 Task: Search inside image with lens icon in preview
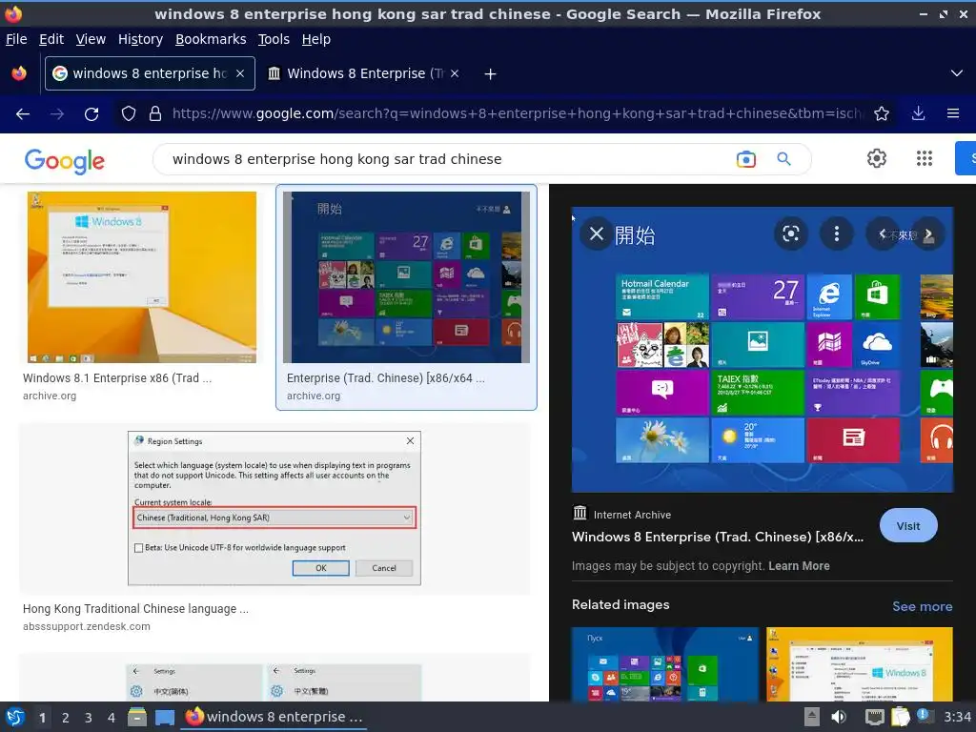coord(790,234)
